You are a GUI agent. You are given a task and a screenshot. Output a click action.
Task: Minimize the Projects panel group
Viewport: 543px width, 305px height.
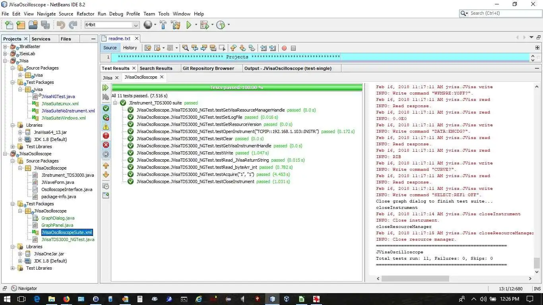(93, 39)
